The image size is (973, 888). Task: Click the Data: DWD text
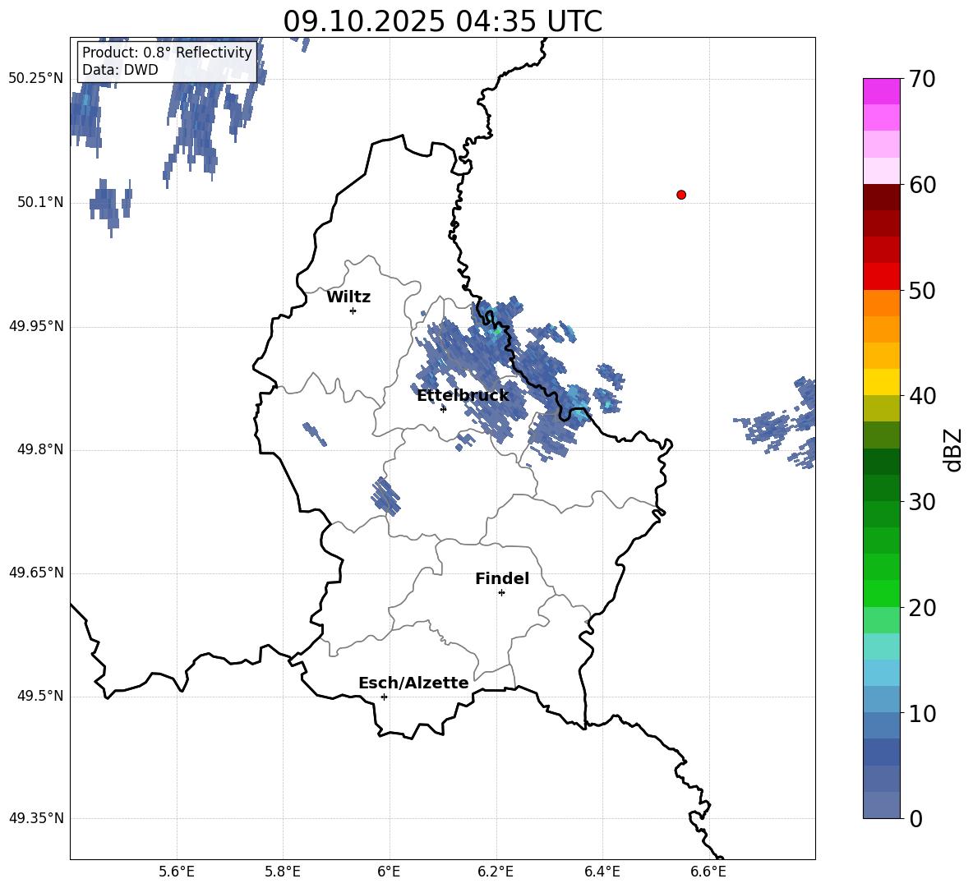click(x=120, y=70)
